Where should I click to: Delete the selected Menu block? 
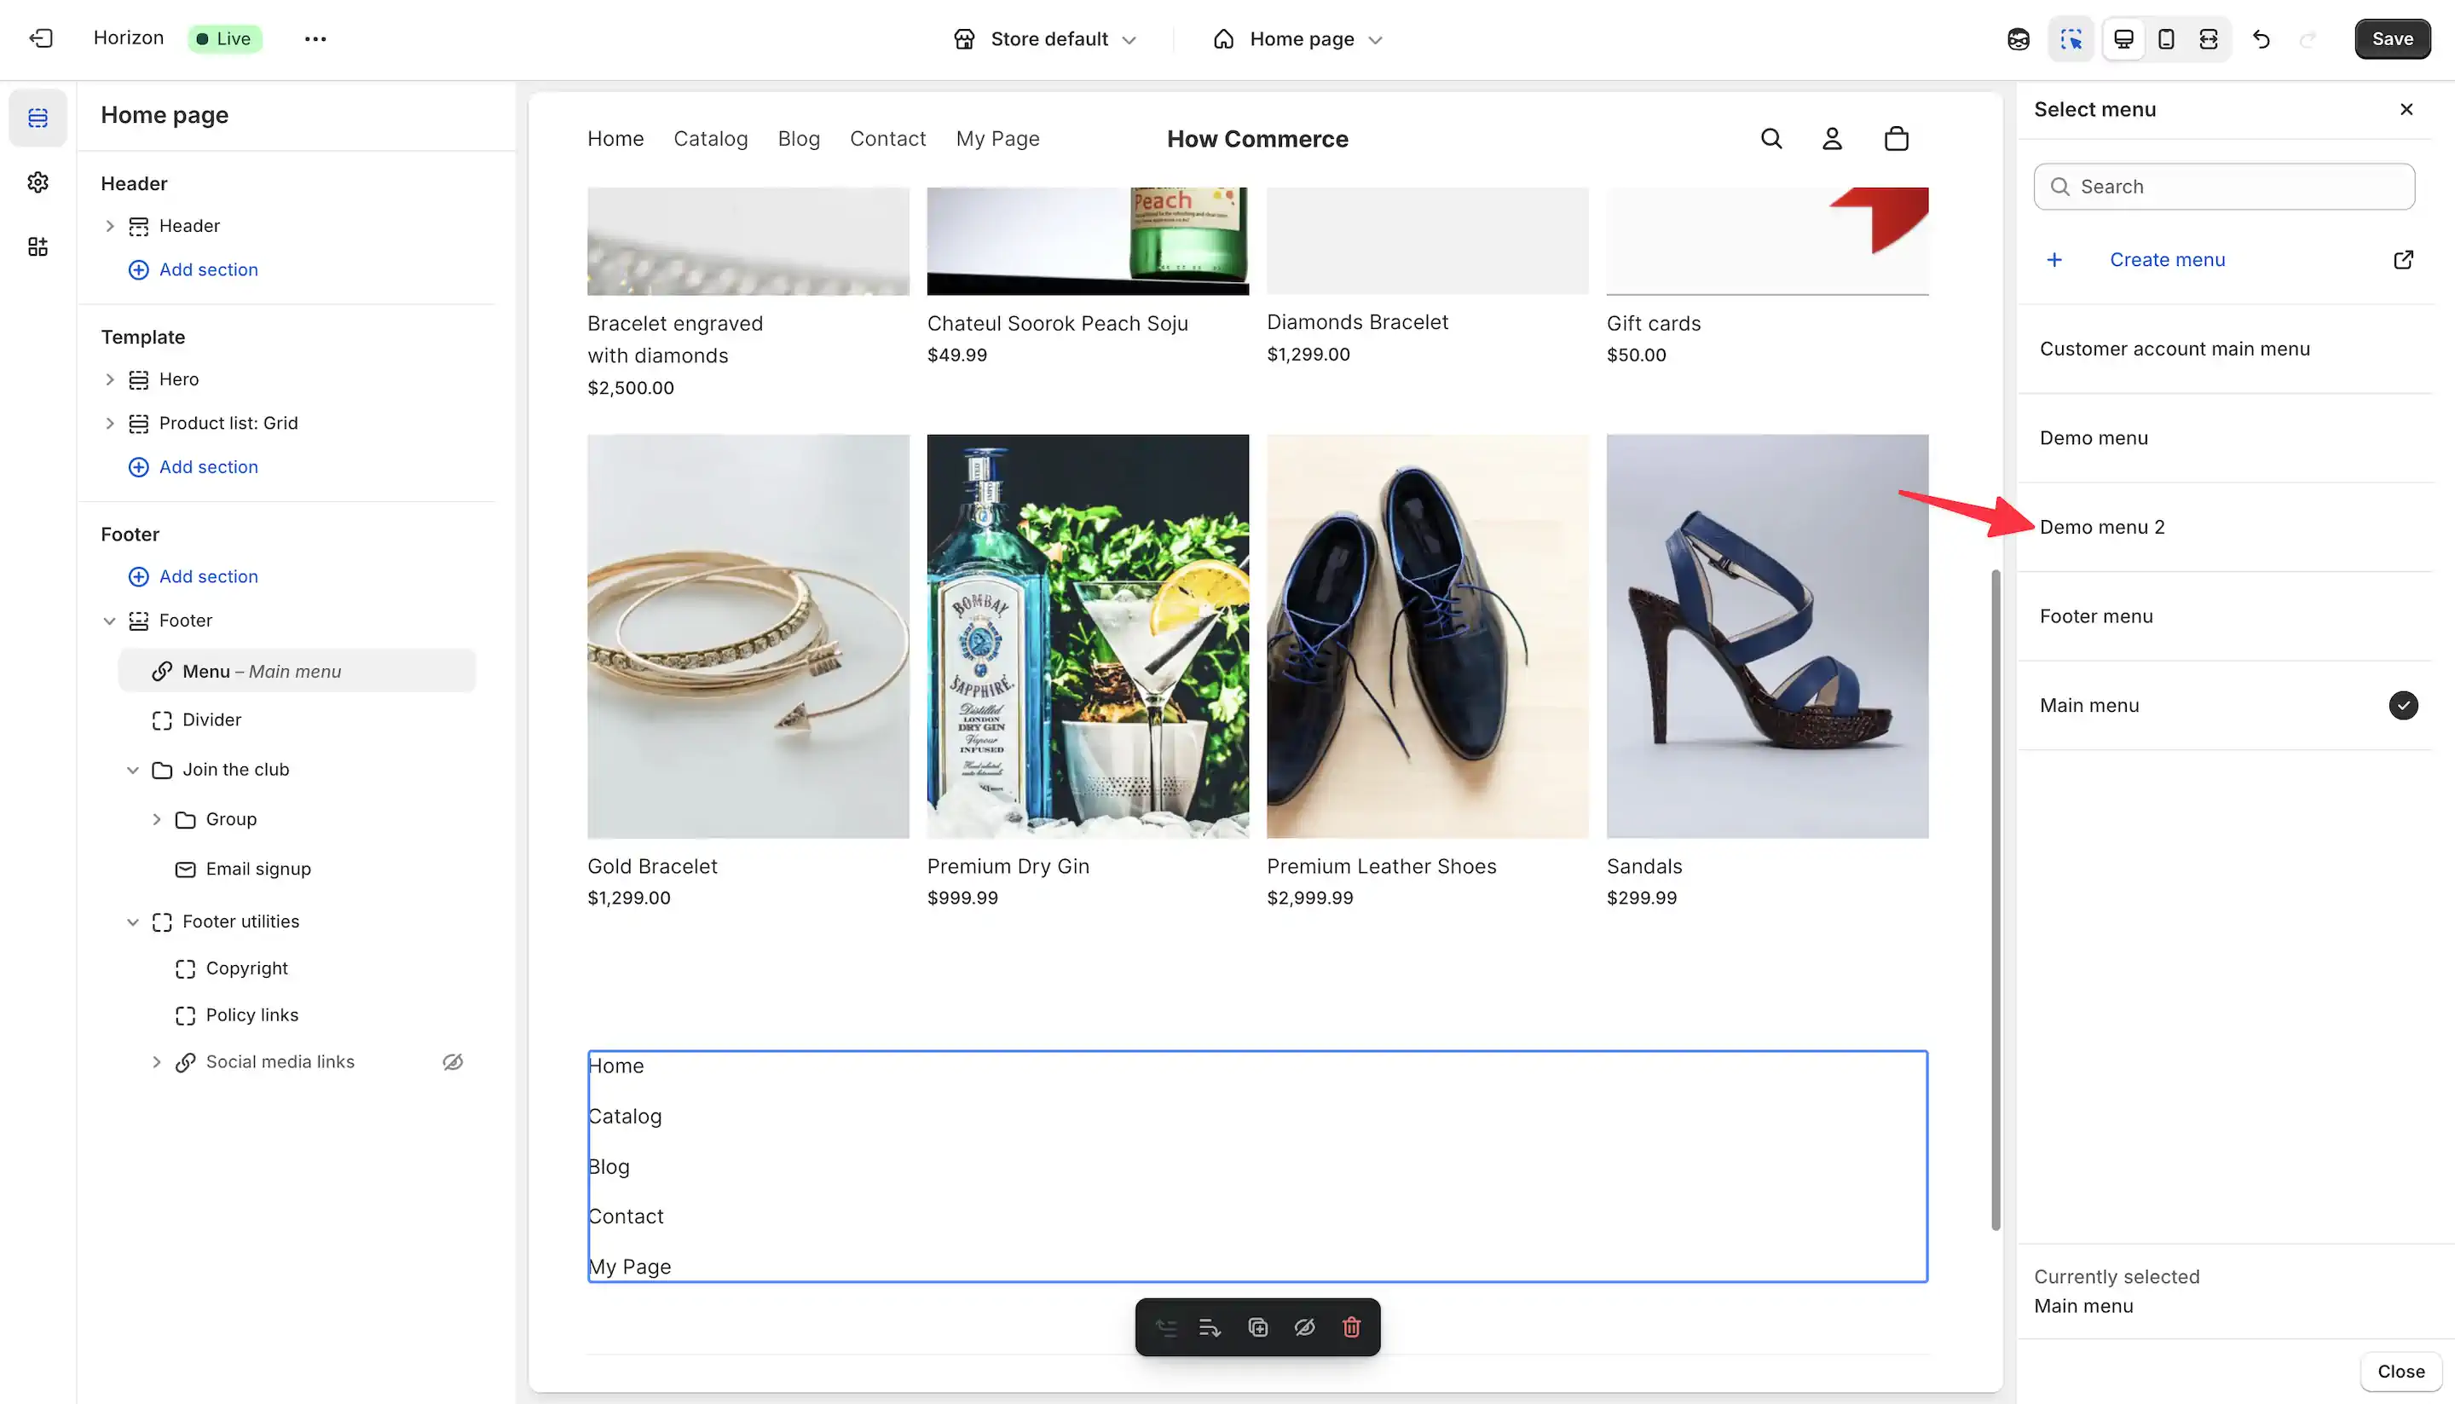click(x=1351, y=1328)
